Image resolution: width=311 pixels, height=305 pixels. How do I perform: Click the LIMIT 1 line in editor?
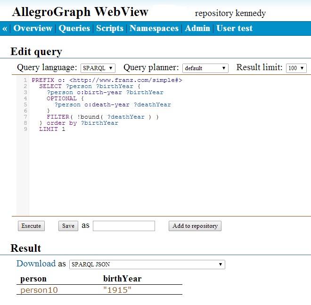[x=52, y=129]
